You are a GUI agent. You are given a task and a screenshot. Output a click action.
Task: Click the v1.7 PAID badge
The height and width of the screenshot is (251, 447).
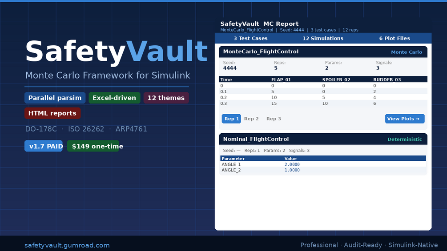click(x=44, y=146)
